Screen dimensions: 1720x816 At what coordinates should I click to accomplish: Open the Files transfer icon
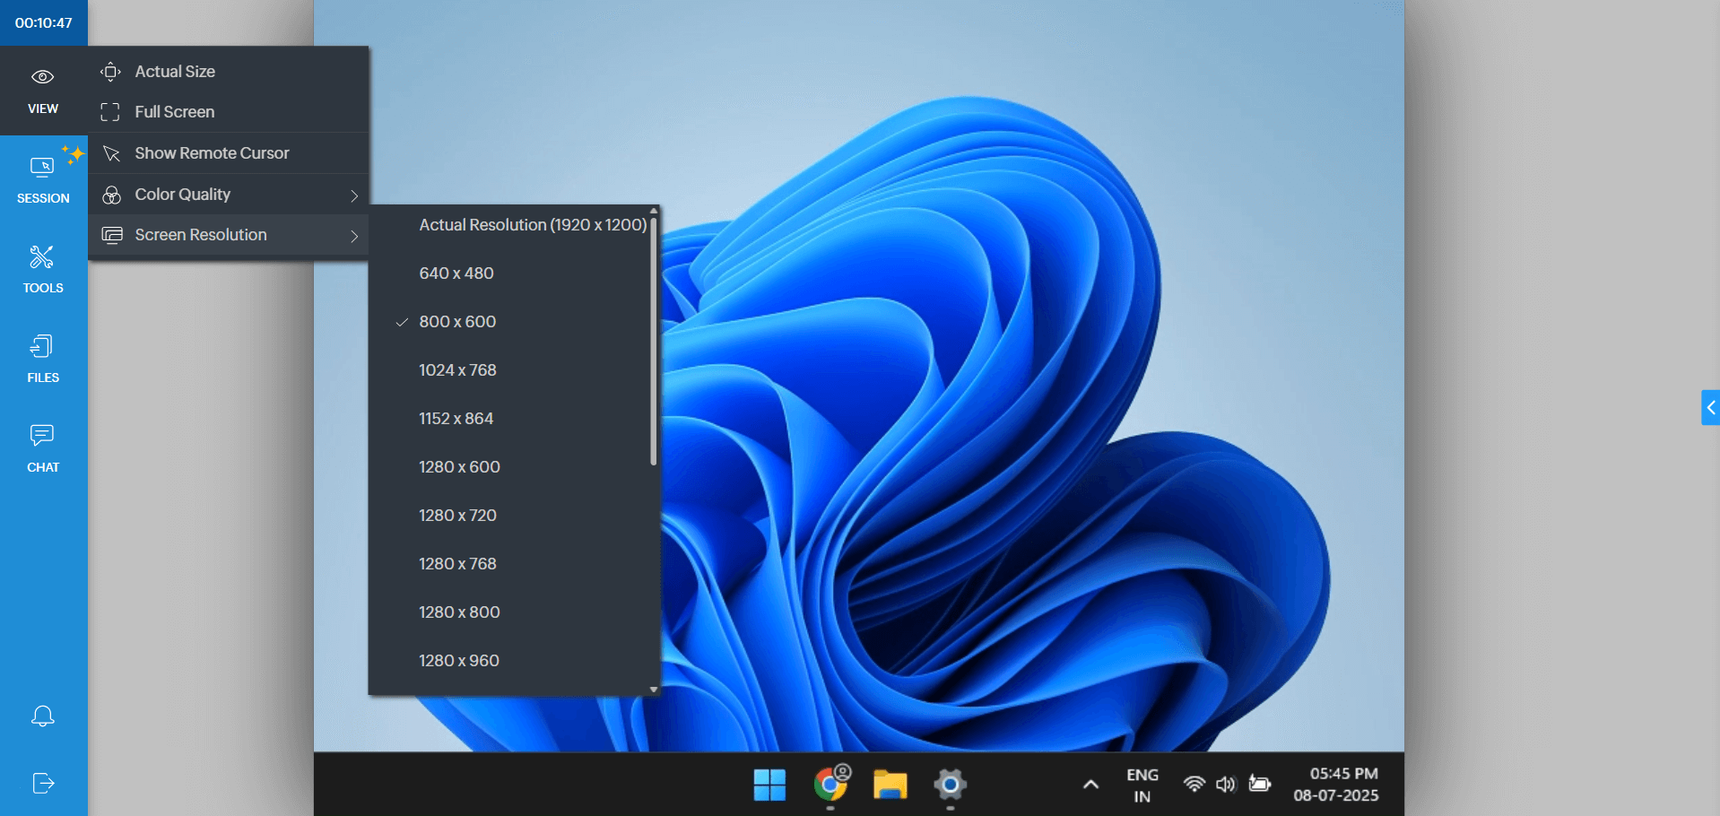coord(43,347)
